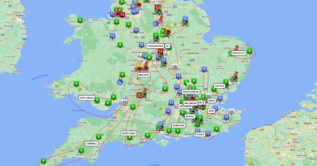Click the green 8 marker near Caernarfon
Screen dimensions: 317x166
point(80,20)
